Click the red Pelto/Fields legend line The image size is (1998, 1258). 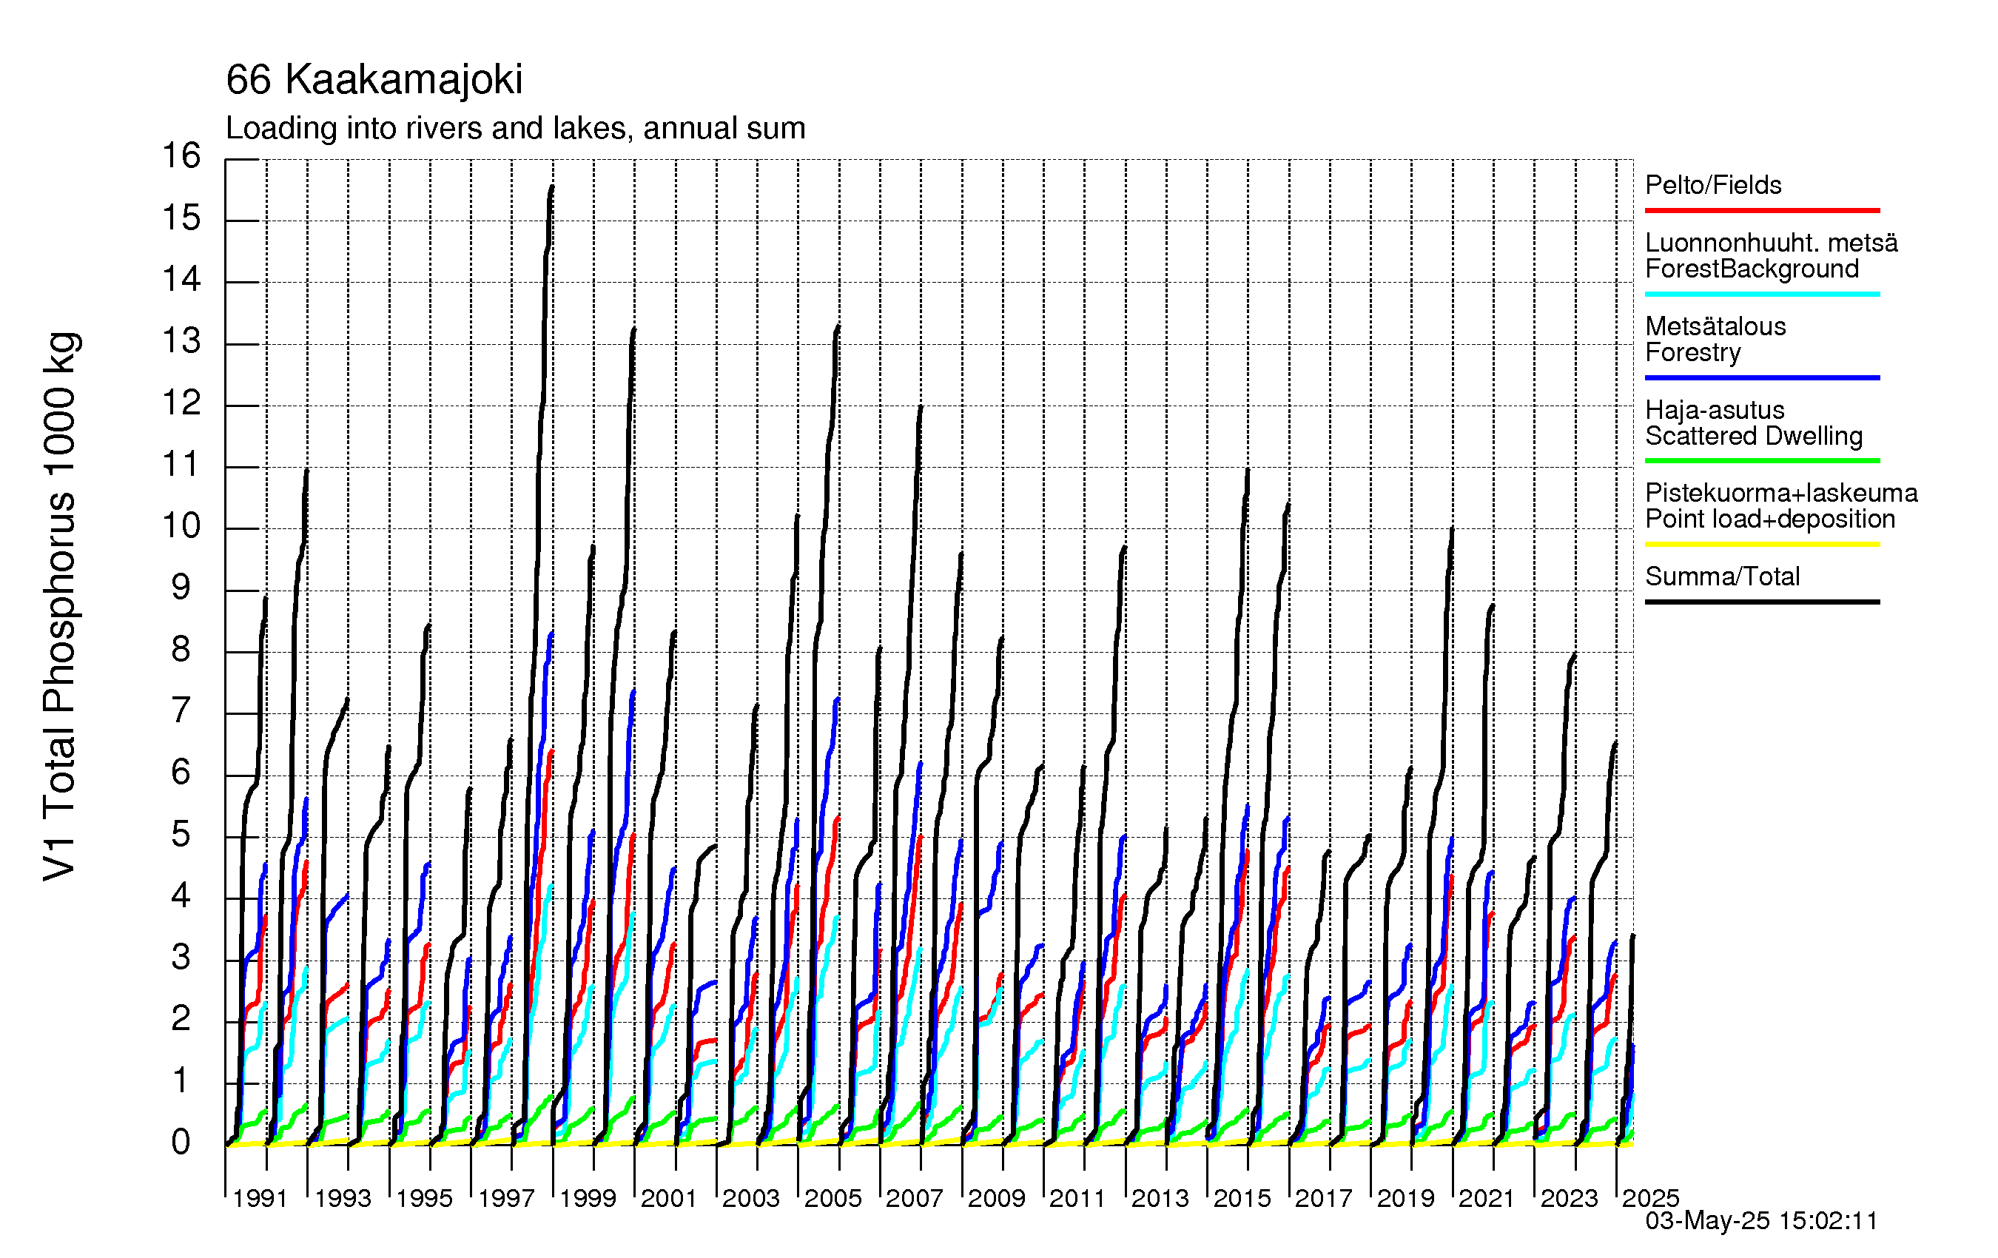pyautogui.click(x=1763, y=211)
